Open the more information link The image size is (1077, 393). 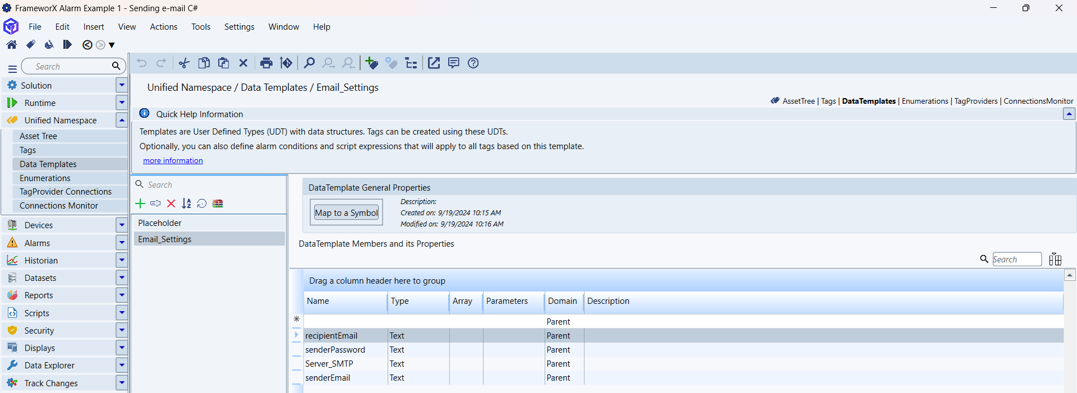point(173,161)
